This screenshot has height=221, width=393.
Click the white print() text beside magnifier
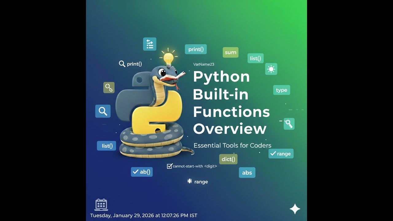[134, 64]
